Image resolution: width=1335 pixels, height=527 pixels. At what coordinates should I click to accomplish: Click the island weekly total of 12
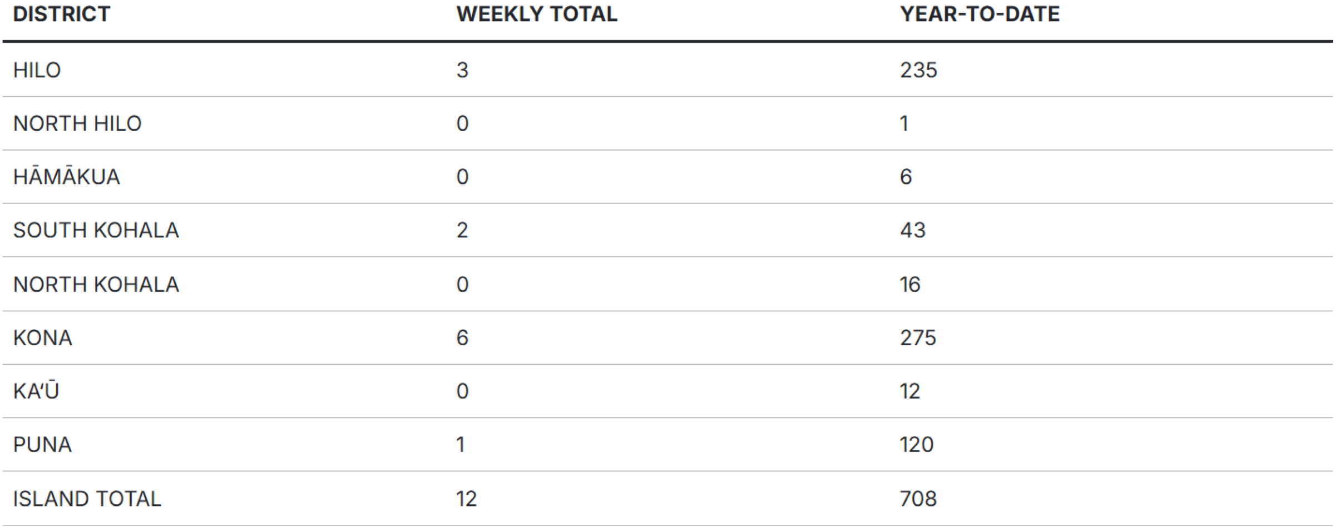click(466, 499)
